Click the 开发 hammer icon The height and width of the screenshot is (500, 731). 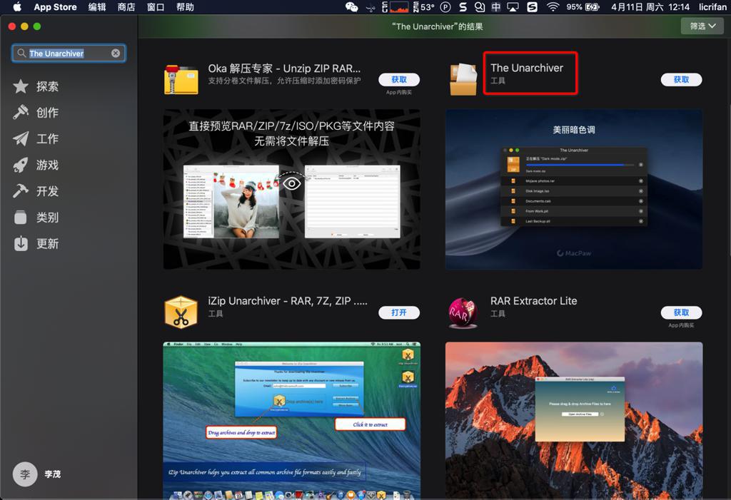pos(21,191)
